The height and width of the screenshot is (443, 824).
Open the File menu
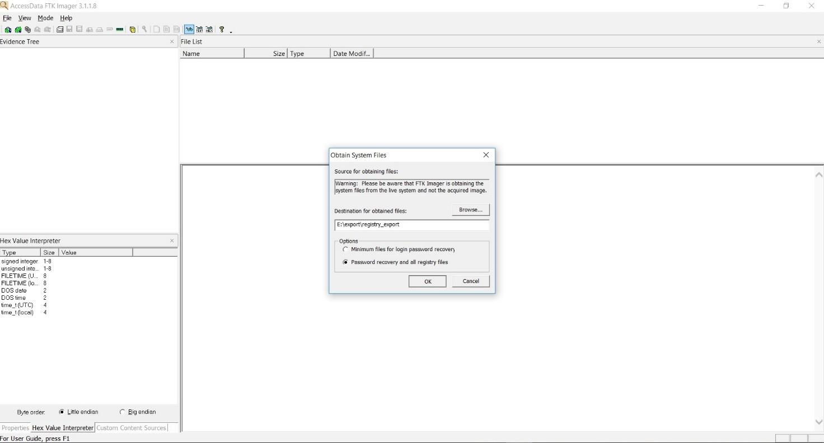click(x=7, y=18)
